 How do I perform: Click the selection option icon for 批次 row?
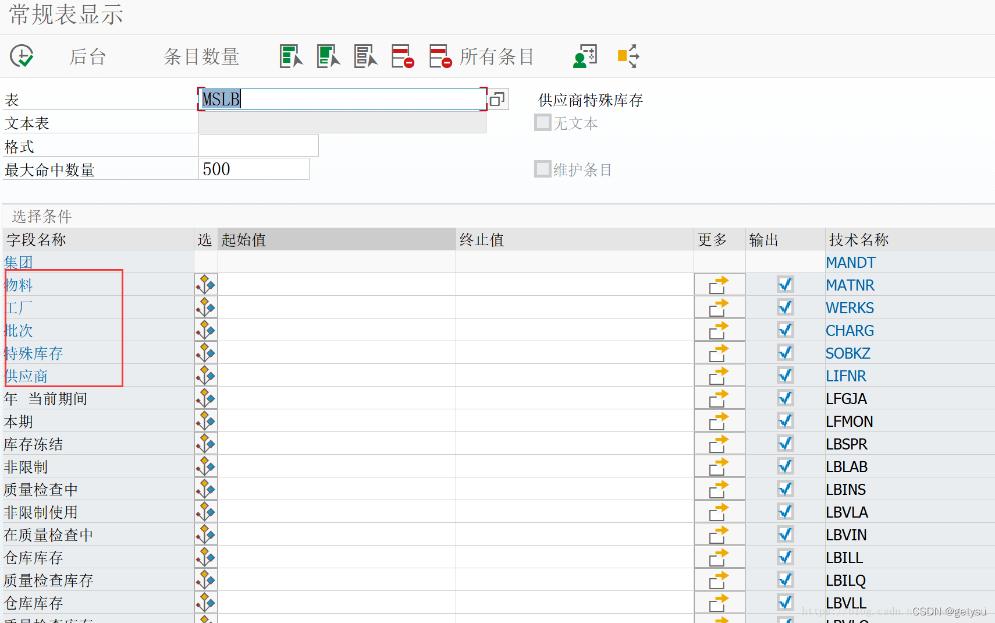206,330
